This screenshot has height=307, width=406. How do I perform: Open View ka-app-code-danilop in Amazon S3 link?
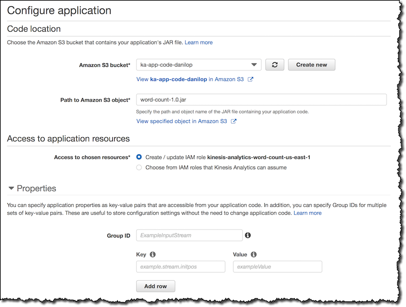pyautogui.click(x=190, y=79)
